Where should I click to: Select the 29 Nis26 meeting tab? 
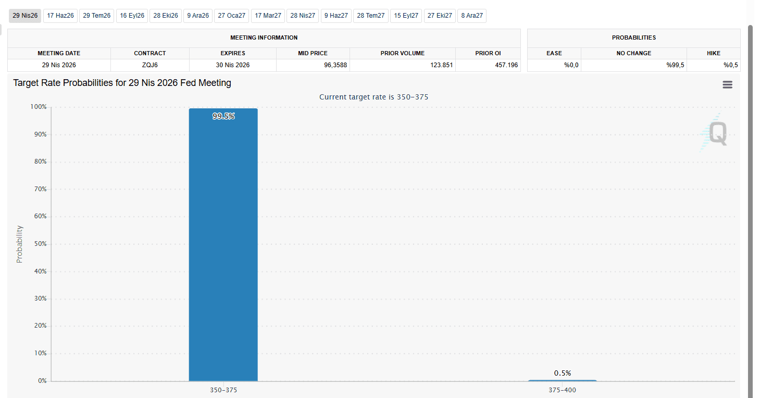(x=25, y=16)
